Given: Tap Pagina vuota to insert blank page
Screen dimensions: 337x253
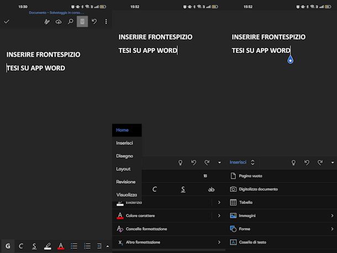Looking at the screenshot, I should (250, 176).
